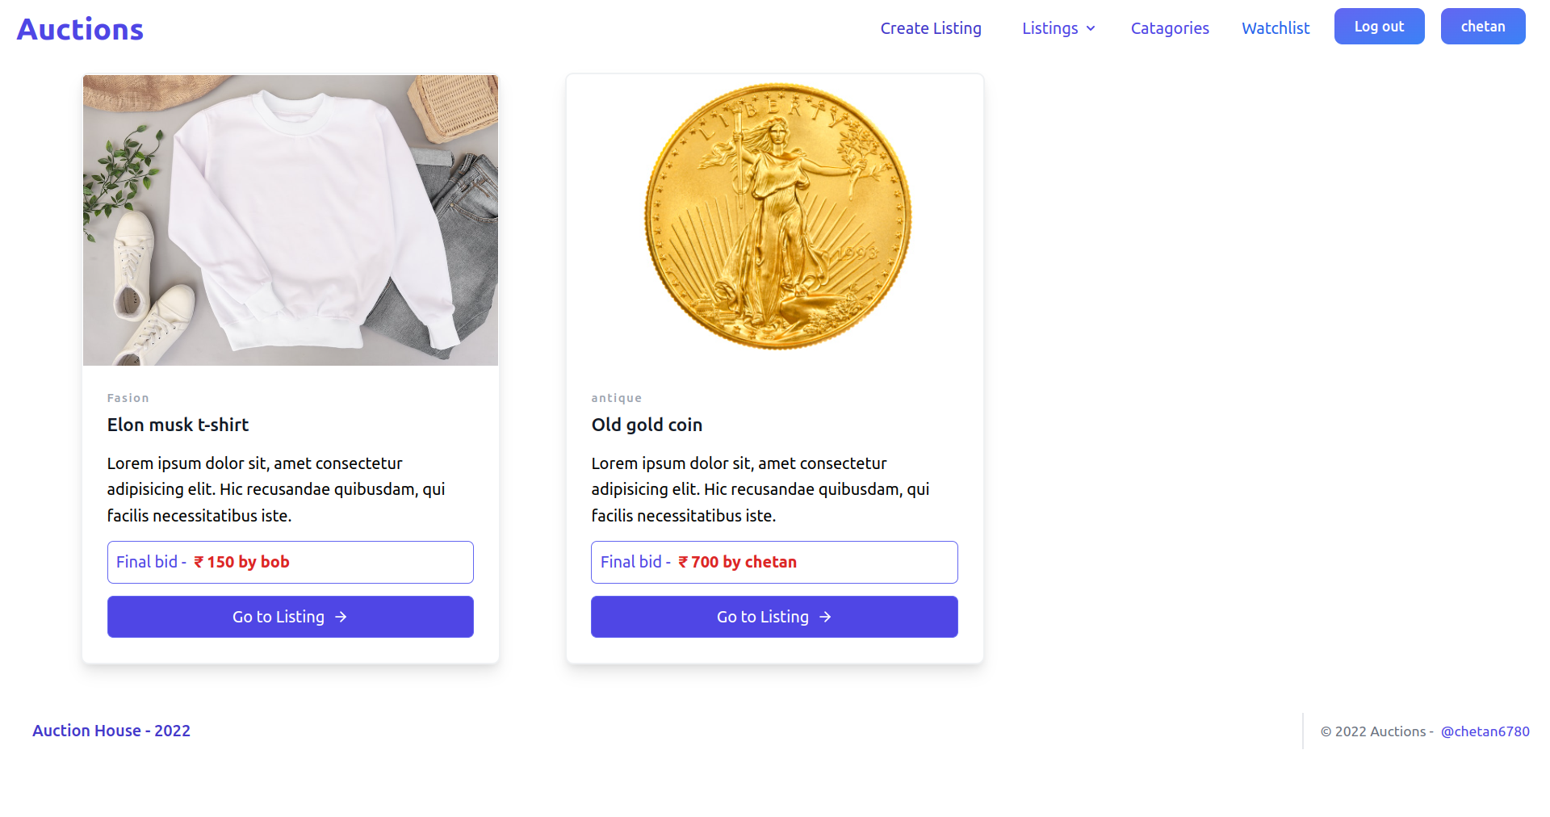This screenshot has width=1550, height=817.
Task: Click the chetan profile button
Action: [x=1483, y=27]
